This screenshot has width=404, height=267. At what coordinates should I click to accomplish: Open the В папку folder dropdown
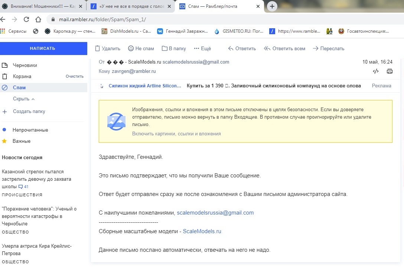coord(174,48)
